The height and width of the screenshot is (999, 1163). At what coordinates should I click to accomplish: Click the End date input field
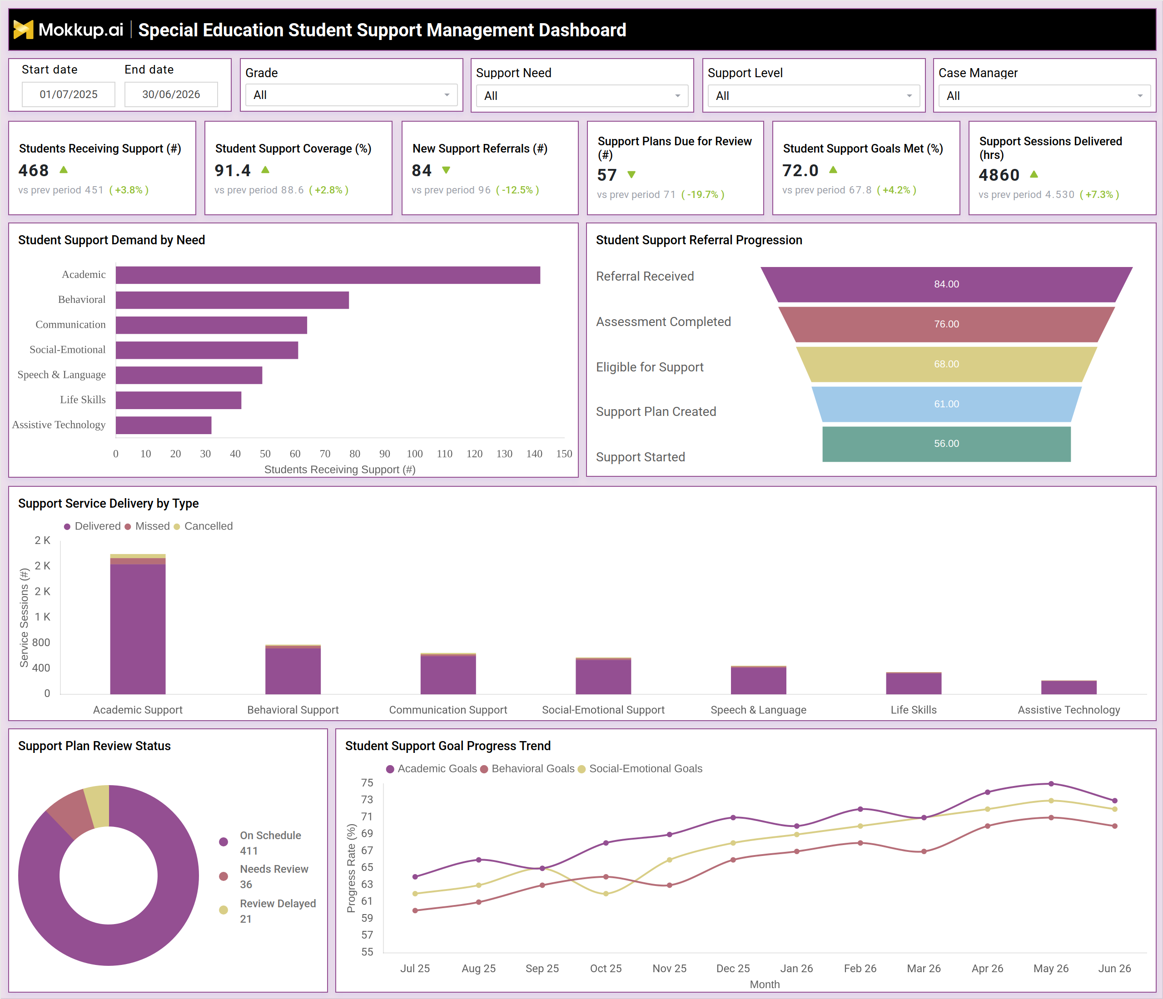(x=171, y=94)
